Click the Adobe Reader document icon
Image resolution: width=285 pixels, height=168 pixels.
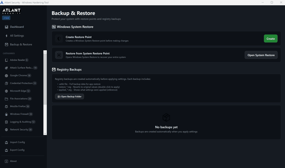point(6,60)
